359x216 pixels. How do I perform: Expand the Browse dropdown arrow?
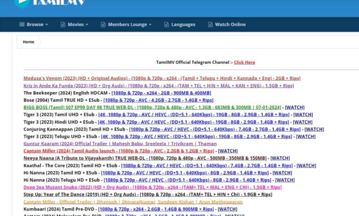[46, 24]
